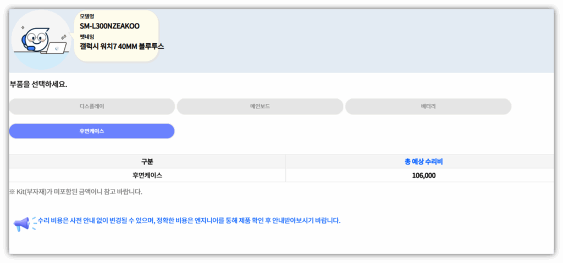The height and width of the screenshot is (263, 563).
Task: Click the 후면케이스 cell in table row
Action: [147, 175]
